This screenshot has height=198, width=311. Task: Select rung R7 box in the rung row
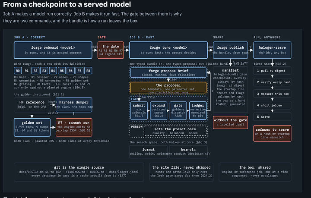click(79, 71)
